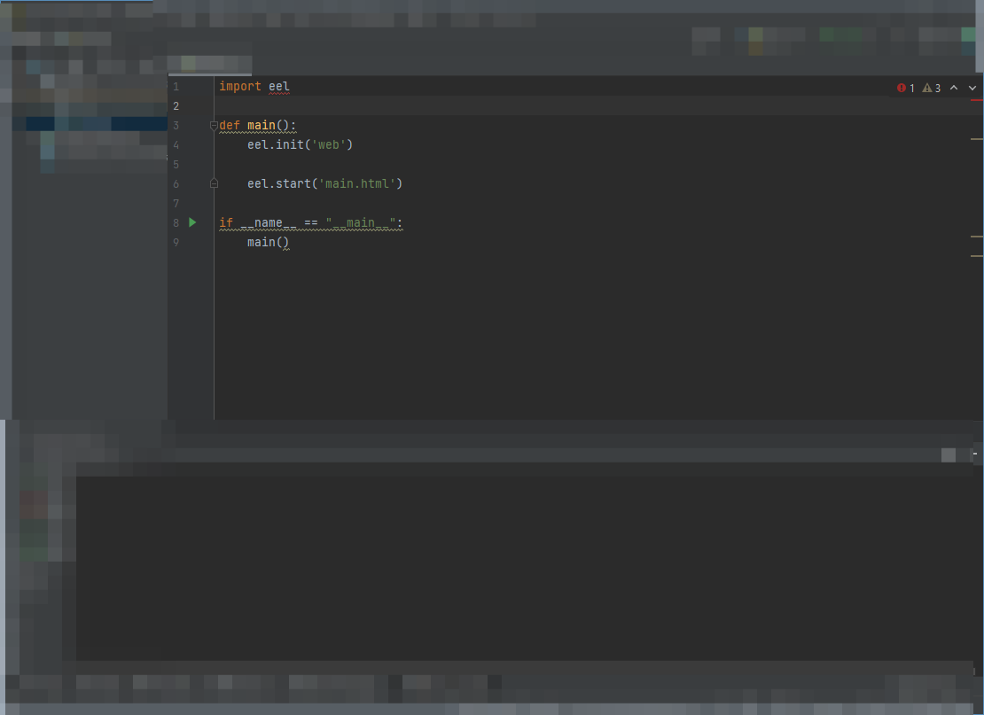Click line number 2 in the gutter

click(176, 106)
